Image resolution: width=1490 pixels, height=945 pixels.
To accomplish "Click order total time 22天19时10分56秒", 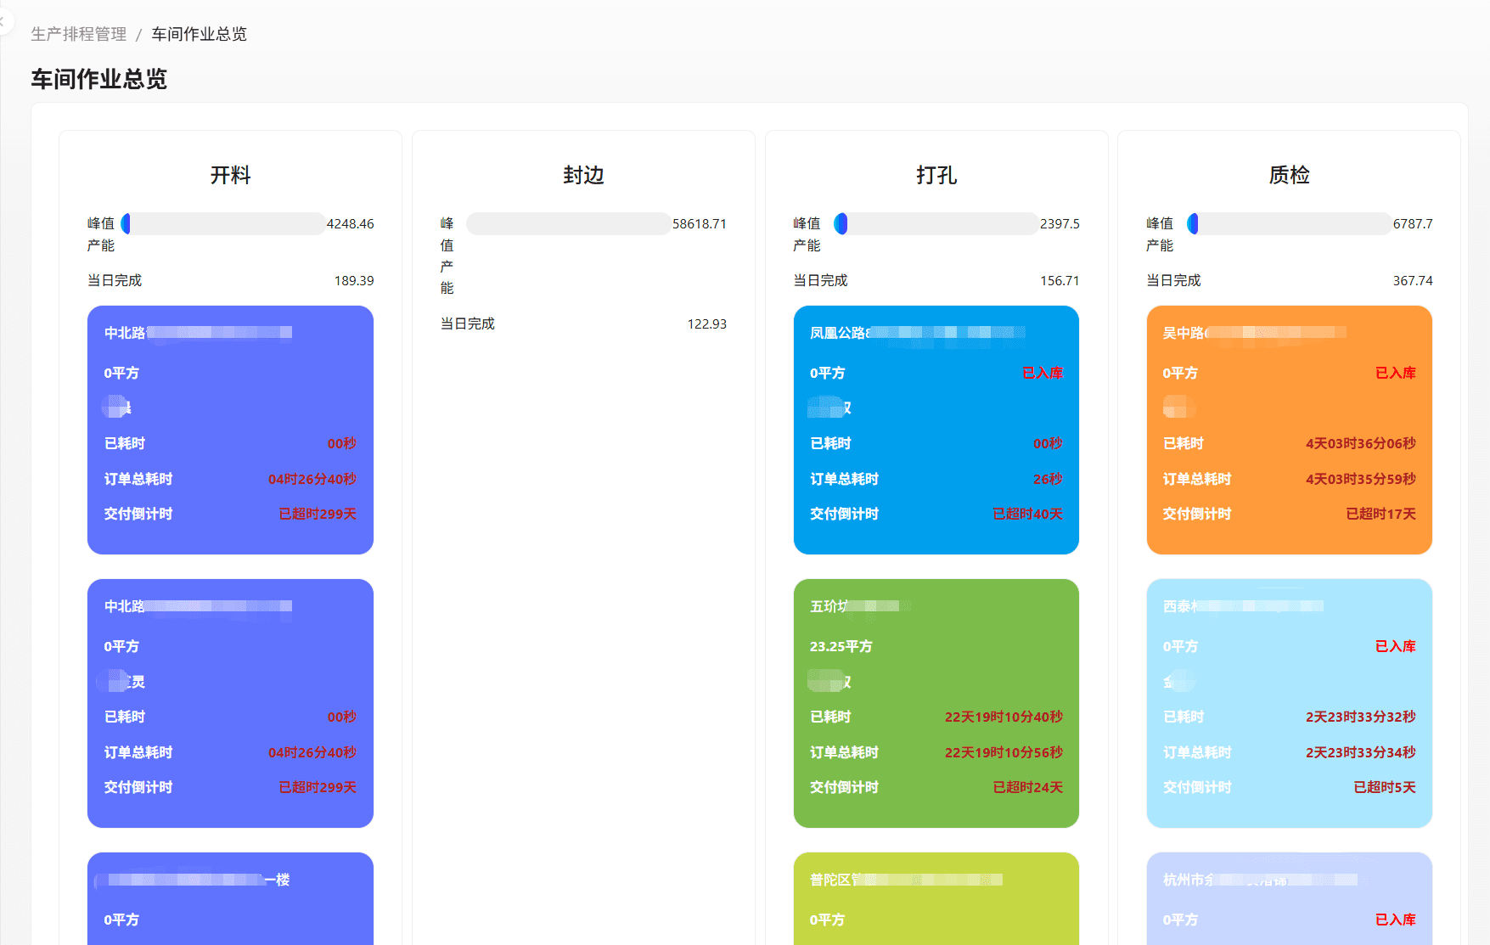I will click(x=1004, y=753).
